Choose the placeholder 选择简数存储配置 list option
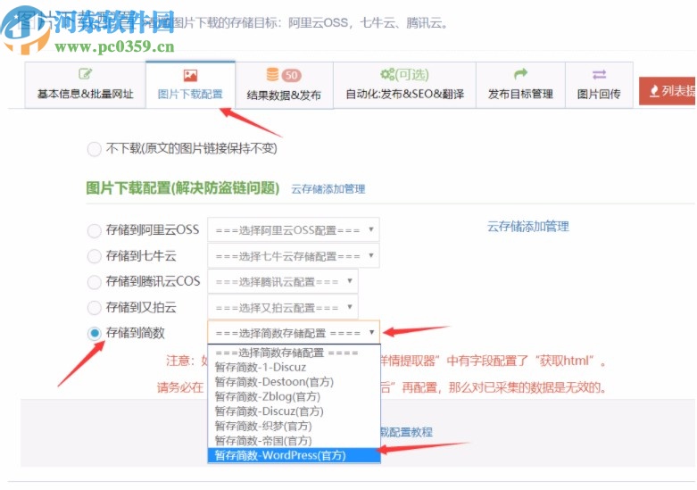This screenshot has width=697, height=490. 294,353
